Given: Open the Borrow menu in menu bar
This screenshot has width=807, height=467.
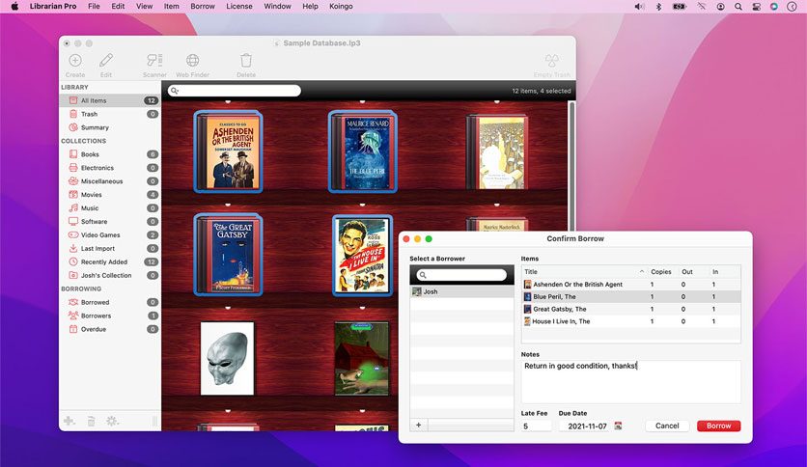Looking at the screenshot, I should (203, 6).
